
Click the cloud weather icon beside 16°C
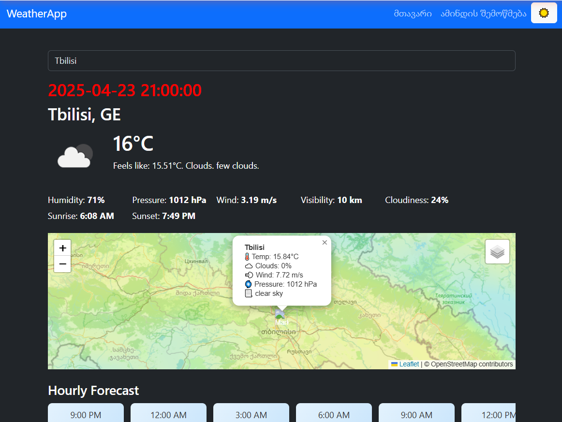click(x=75, y=155)
